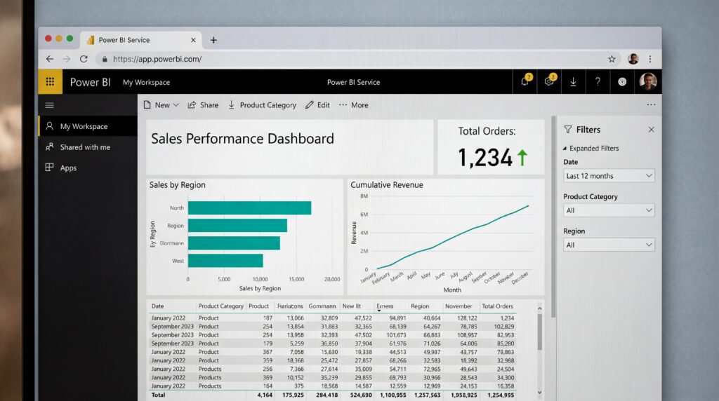Open the Date filter dropdown

[x=609, y=176]
